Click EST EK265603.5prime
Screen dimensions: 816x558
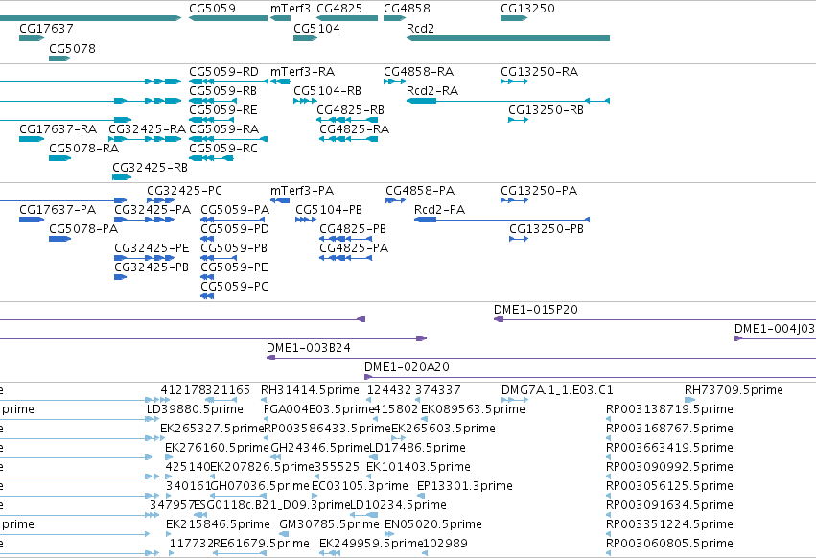(x=443, y=429)
